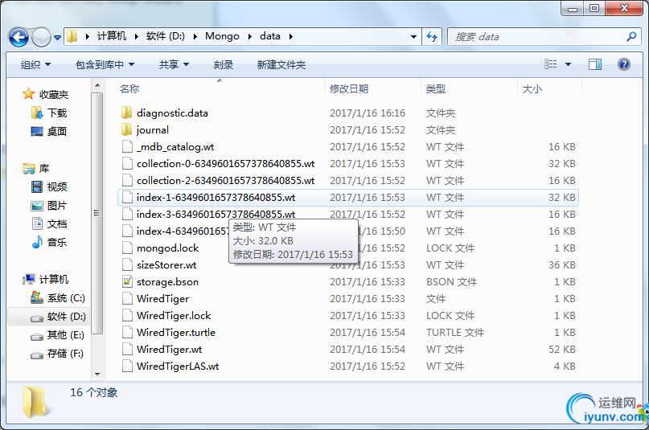Click the navigation pane scrollbar thumb
Viewport: 649px width, 430px height.
click(97, 213)
